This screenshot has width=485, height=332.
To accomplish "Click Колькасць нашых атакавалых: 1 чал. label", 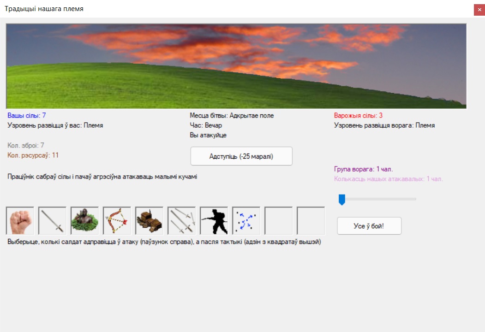I will (389, 179).
